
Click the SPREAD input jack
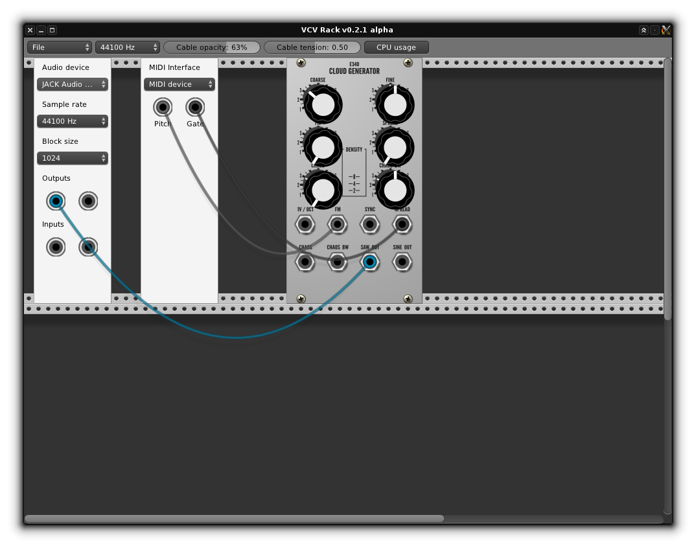click(402, 225)
